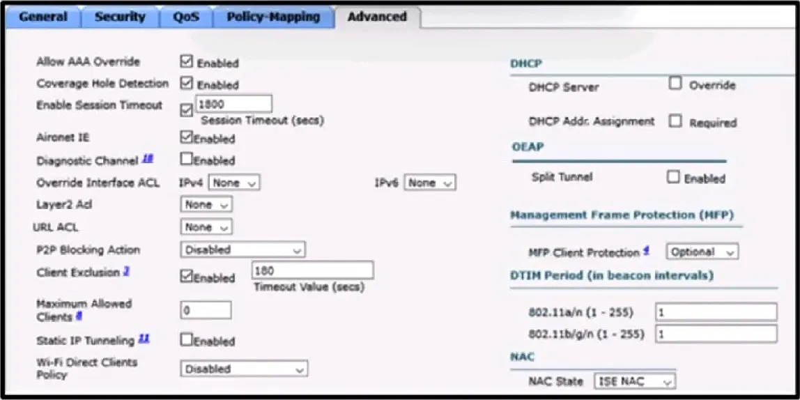This screenshot has width=800, height=400.
Task: Click the 'OEAP' section heading
Action: (528, 146)
